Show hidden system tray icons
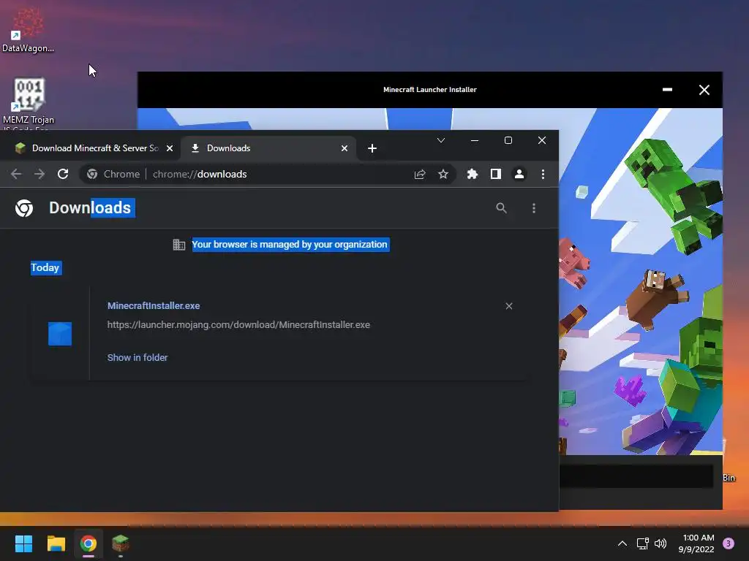Viewport: 749px width, 561px height. [x=622, y=543]
